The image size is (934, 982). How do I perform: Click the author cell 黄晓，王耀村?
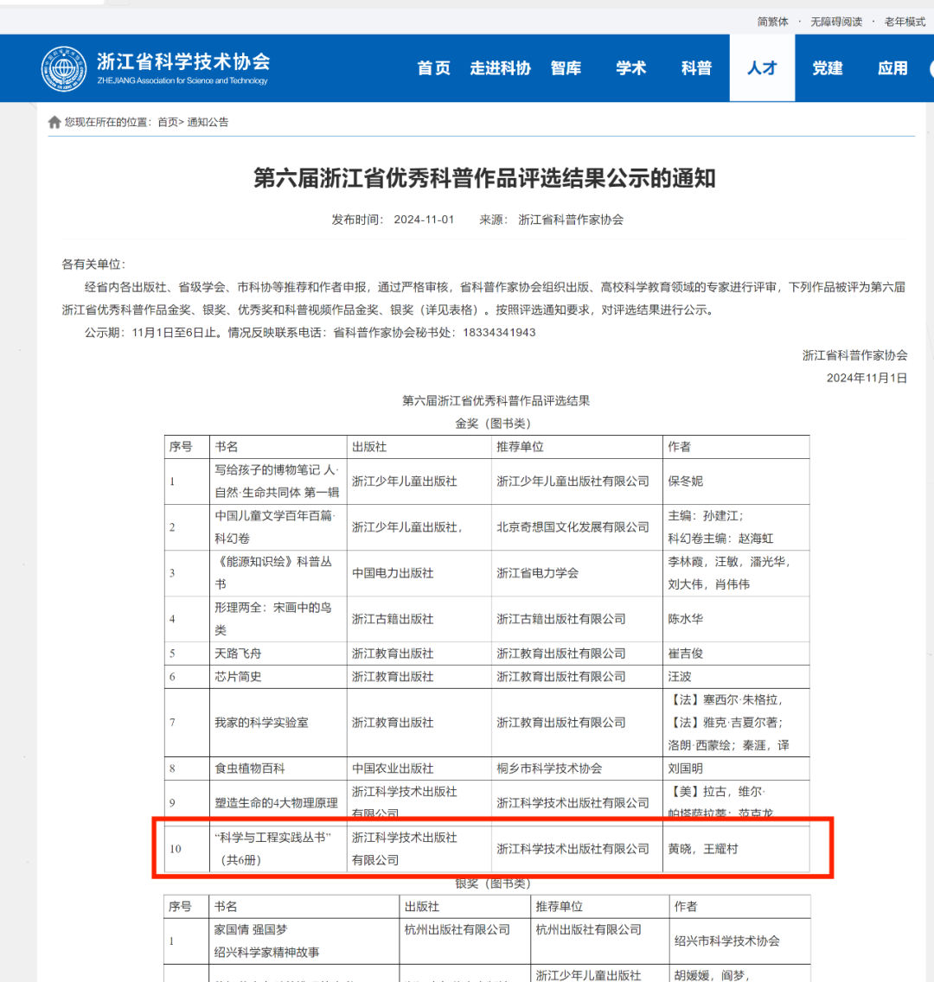pyautogui.click(x=703, y=849)
